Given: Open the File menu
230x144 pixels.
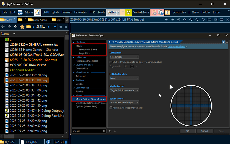Looking at the screenshot, I should (5, 12).
